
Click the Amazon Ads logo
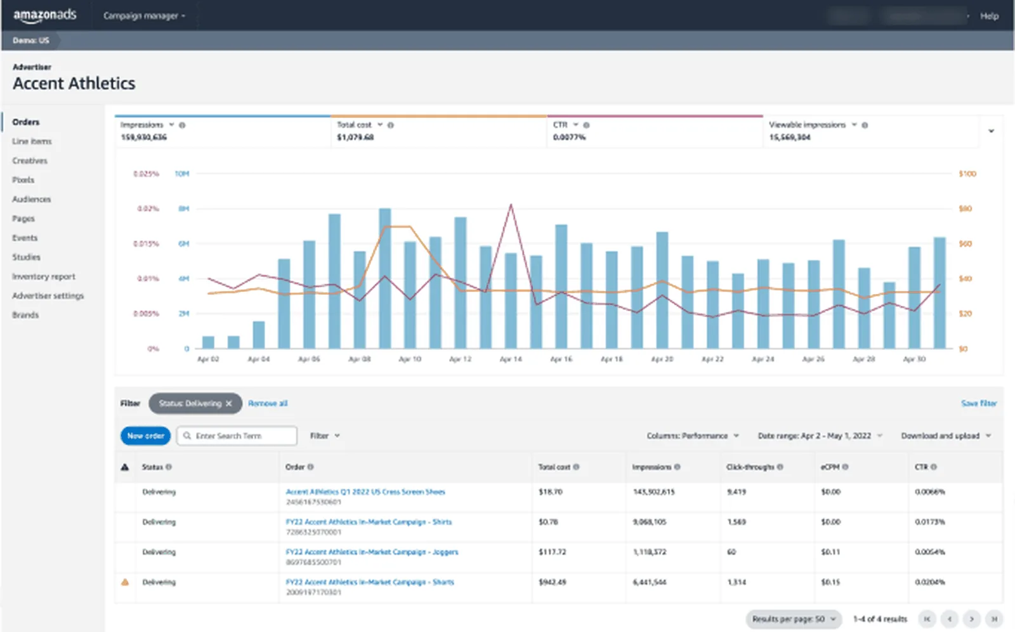pos(44,15)
